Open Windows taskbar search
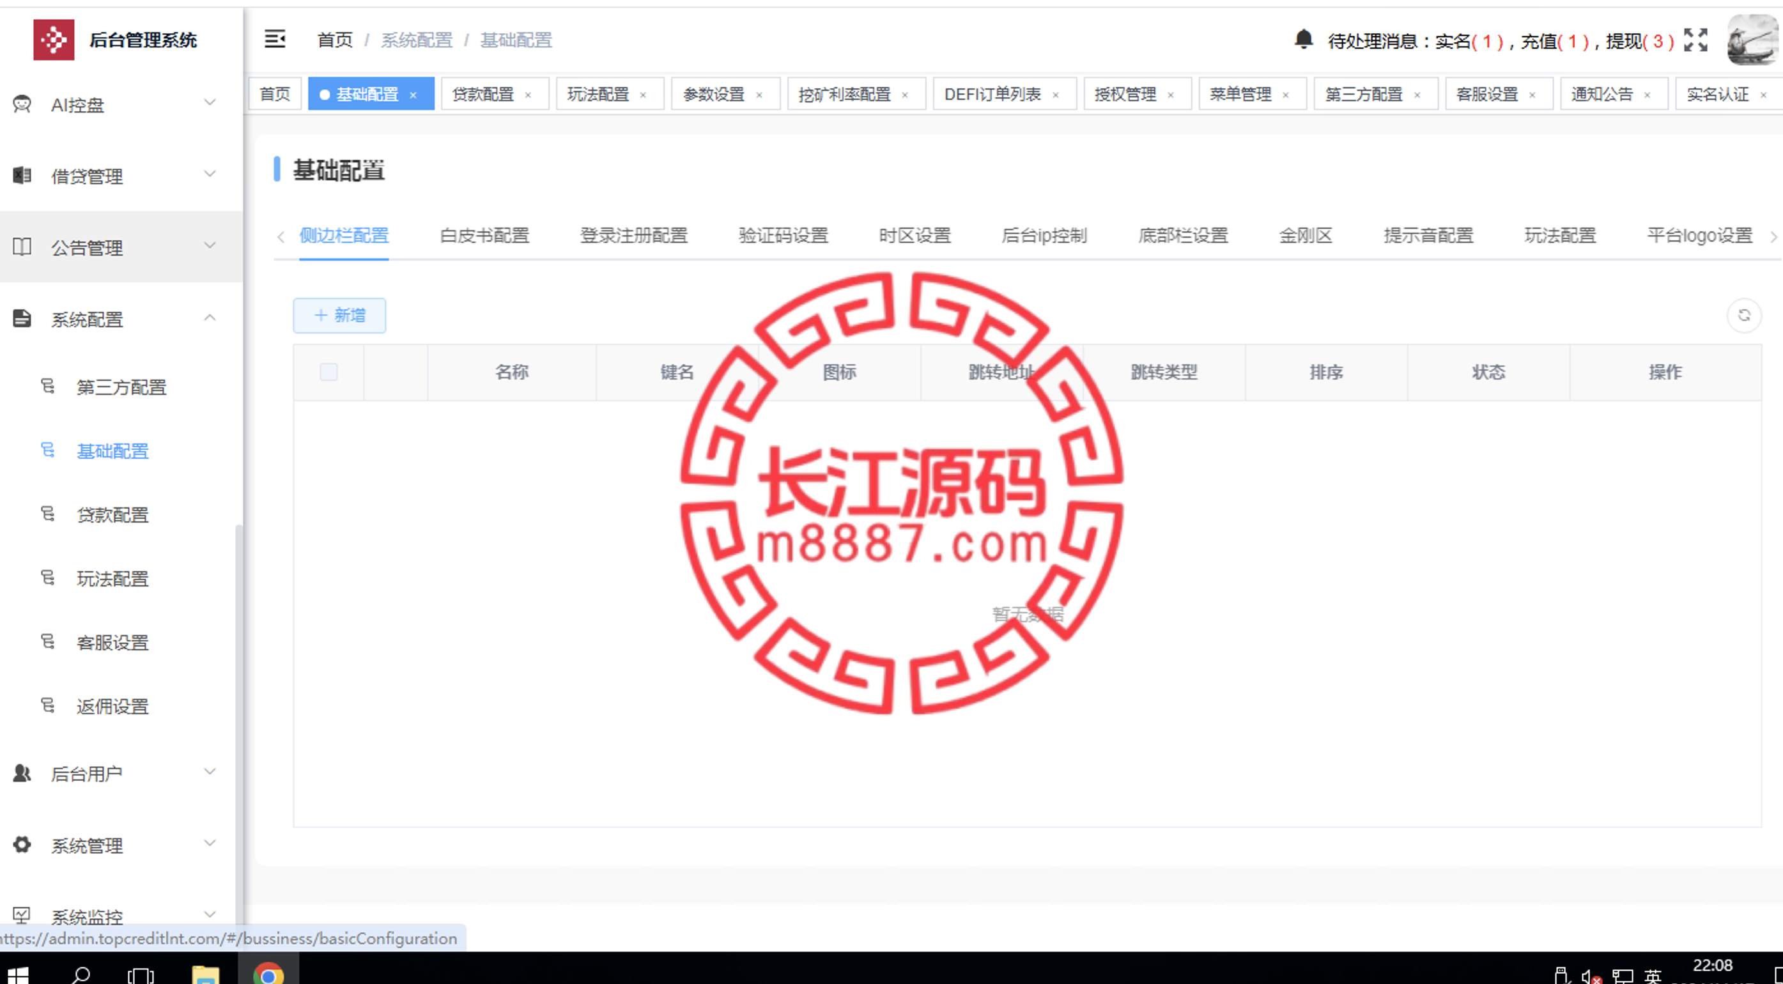The width and height of the screenshot is (1783, 984). [81, 974]
